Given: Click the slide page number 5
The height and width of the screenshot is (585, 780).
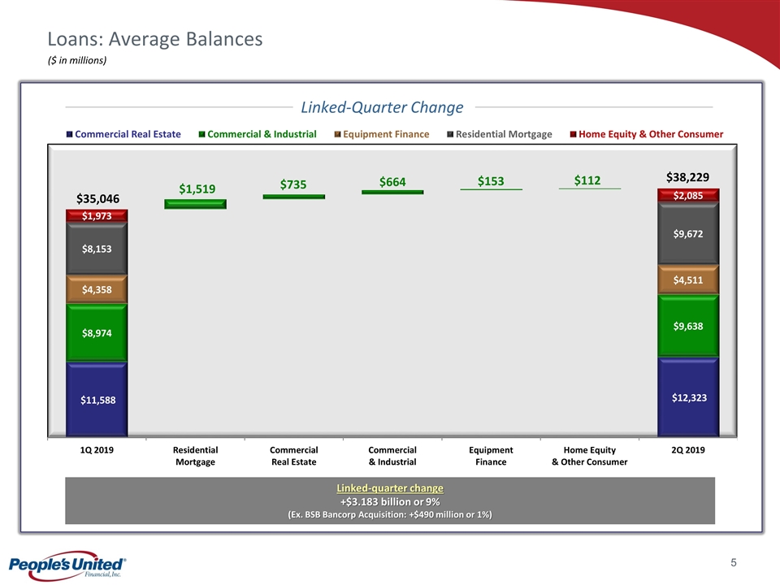Looking at the screenshot, I should click(x=733, y=562).
